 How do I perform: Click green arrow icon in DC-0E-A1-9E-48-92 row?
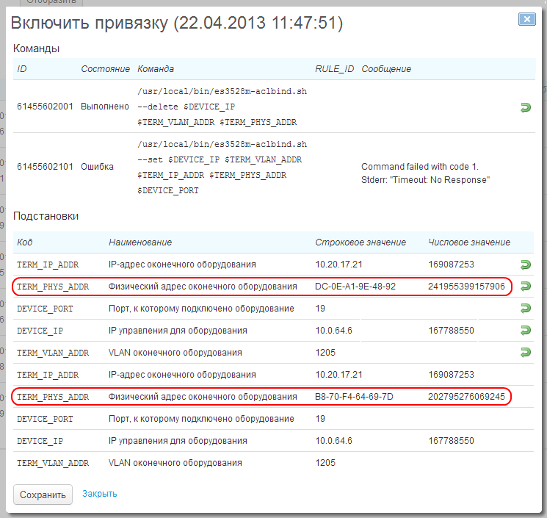[526, 287]
